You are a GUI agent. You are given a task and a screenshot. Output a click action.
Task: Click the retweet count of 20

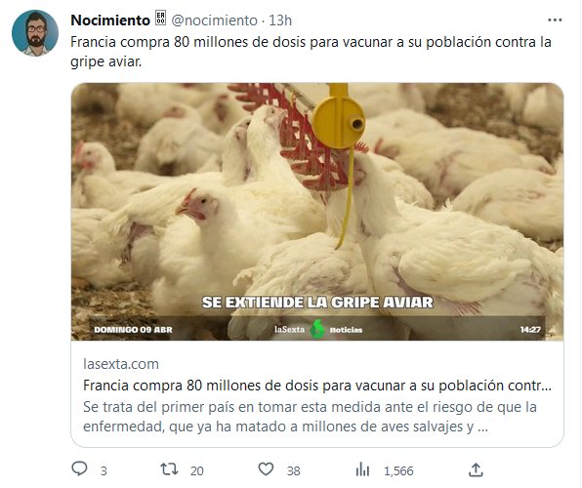pos(196,471)
